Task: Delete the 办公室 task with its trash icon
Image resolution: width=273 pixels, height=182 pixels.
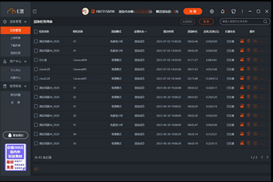Action: coord(248,60)
